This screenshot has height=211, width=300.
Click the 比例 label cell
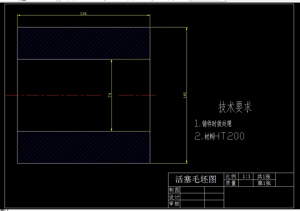[231, 176]
